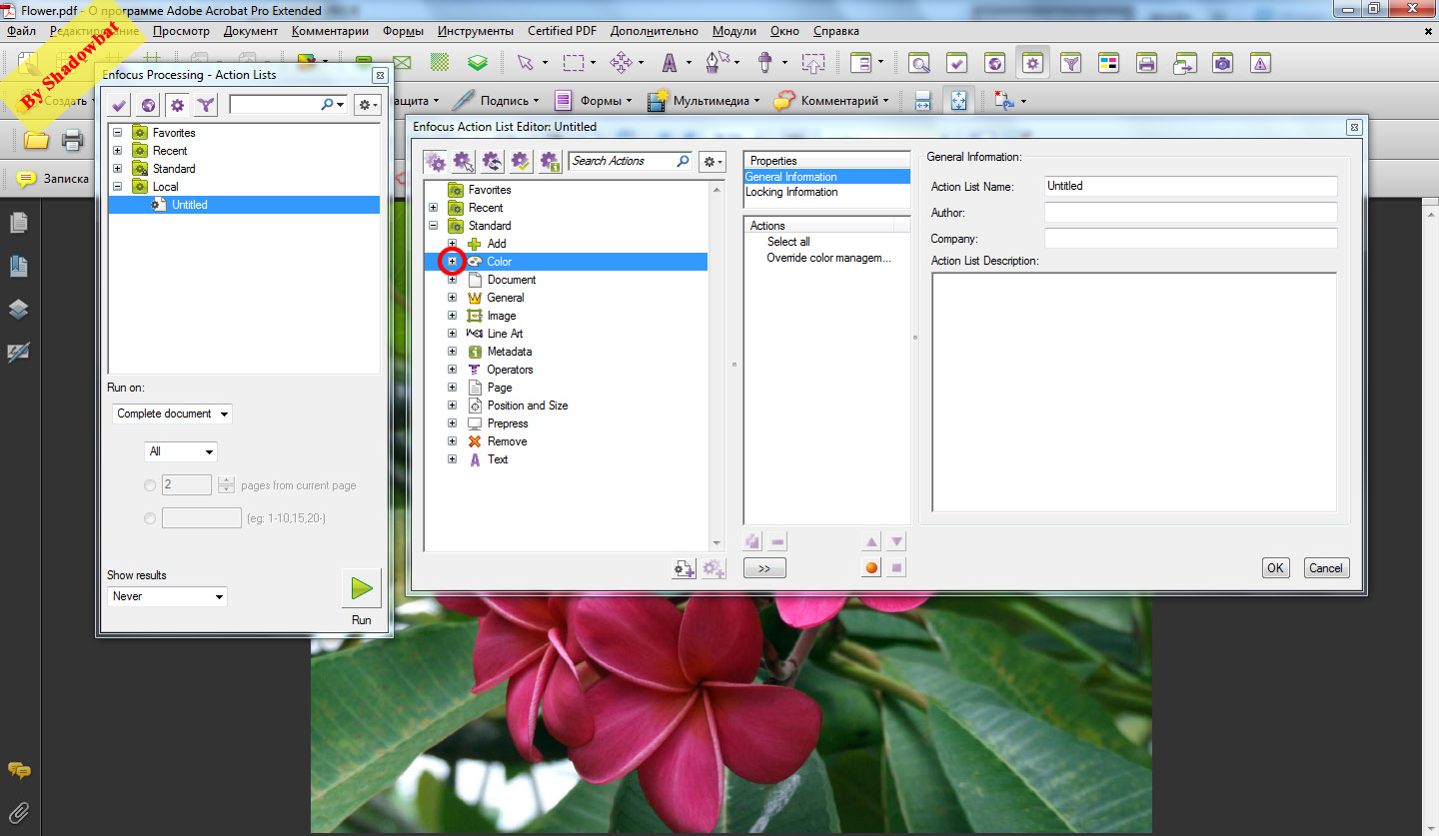Image resolution: width=1439 pixels, height=836 pixels.
Task: Click the green layers icon in toolbar
Action: [x=479, y=63]
